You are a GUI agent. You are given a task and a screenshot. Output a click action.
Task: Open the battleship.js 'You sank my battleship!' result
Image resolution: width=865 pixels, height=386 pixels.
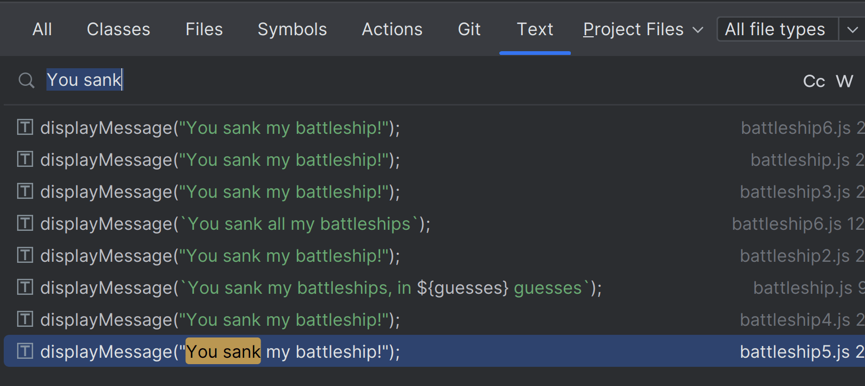(x=220, y=160)
